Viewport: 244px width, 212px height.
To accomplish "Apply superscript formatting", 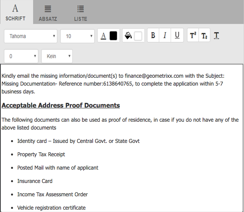I will [193, 35].
